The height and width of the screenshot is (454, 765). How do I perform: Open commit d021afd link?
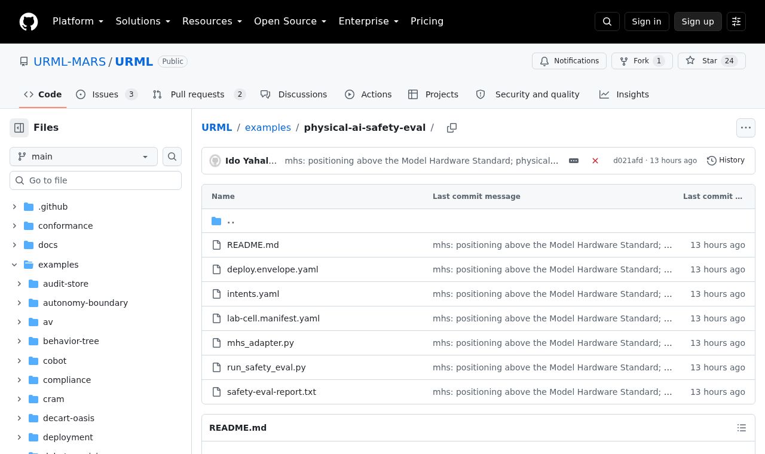click(x=628, y=161)
